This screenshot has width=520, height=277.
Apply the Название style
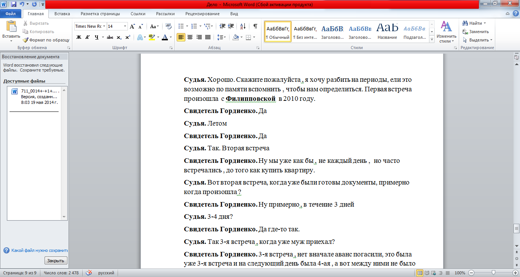[x=387, y=32]
